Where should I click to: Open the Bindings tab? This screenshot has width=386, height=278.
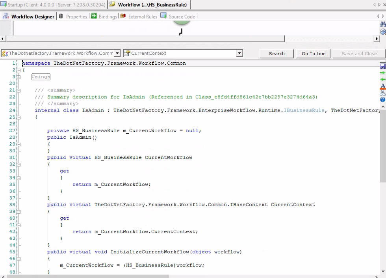(104, 17)
